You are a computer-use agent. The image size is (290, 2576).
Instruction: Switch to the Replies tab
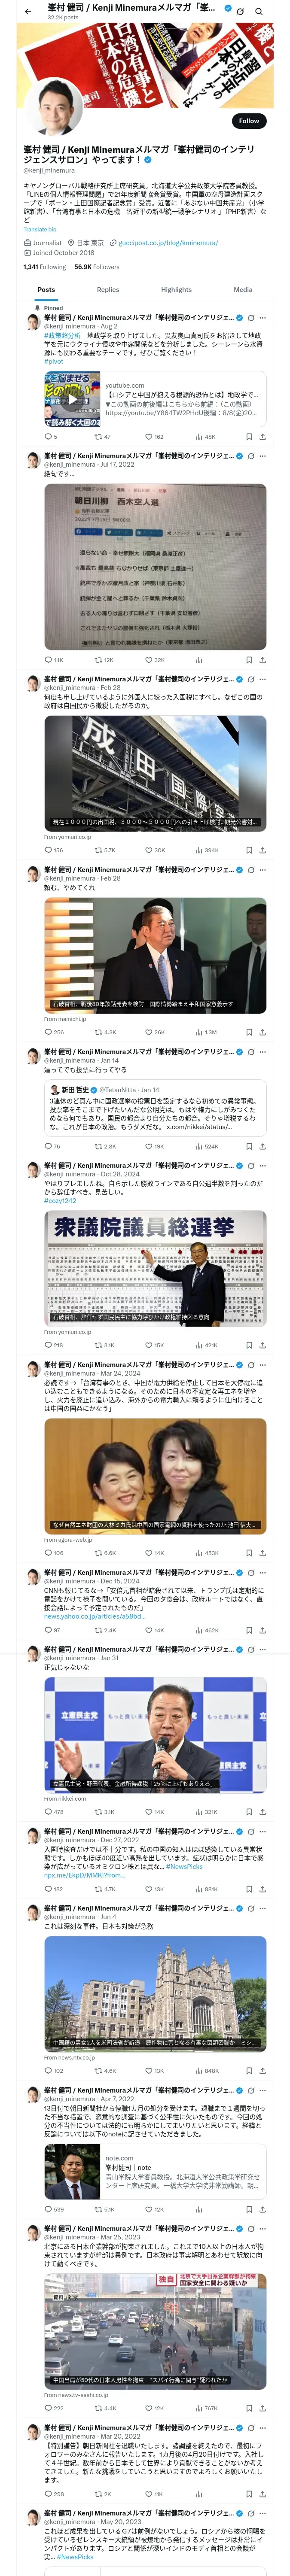[108, 289]
